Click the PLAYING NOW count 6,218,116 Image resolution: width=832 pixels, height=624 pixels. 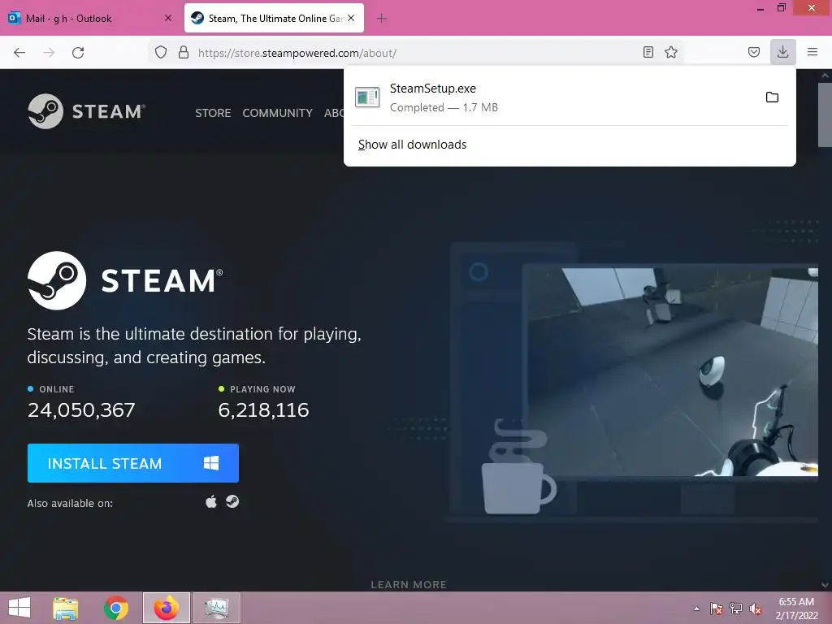click(264, 409)
